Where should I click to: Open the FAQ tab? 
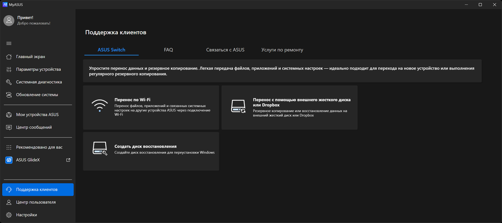coord(168,50)
